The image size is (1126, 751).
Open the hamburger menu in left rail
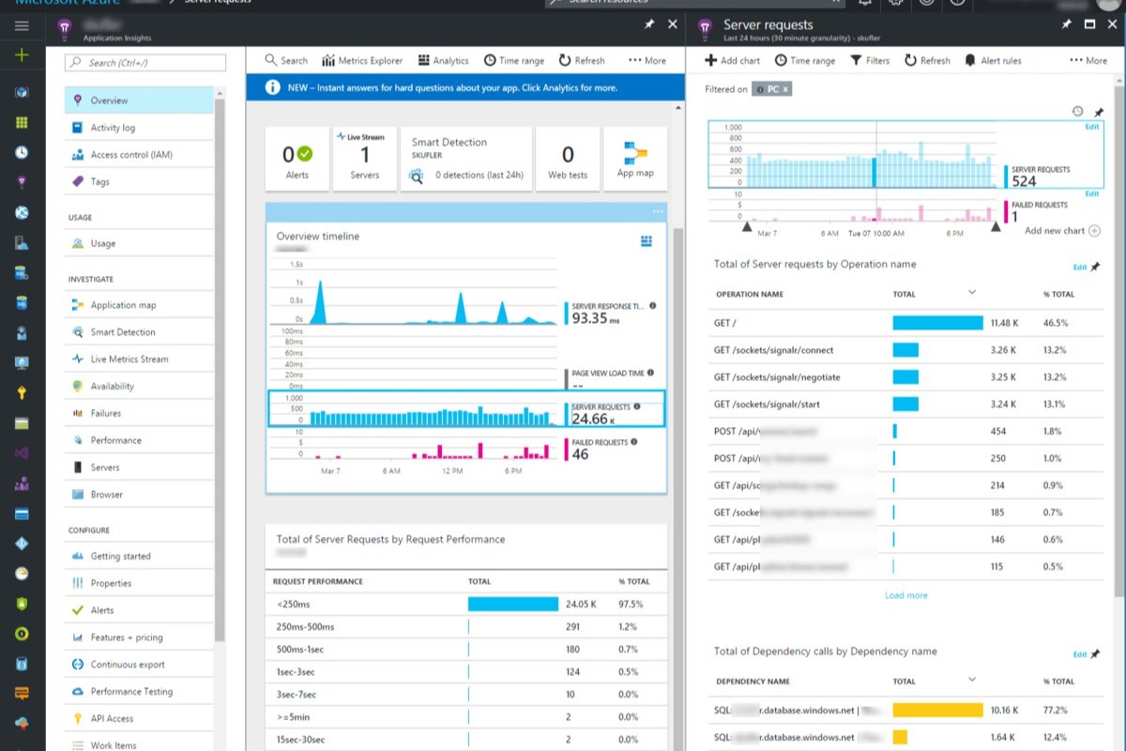[x=22, y=26]
